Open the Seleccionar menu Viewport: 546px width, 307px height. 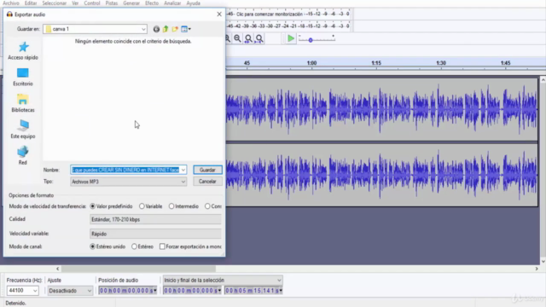click(x=55, y=3)
